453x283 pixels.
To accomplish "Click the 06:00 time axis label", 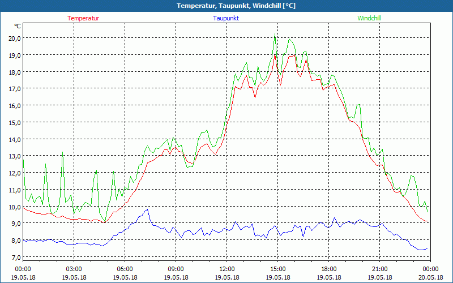I will pos(125,269).
